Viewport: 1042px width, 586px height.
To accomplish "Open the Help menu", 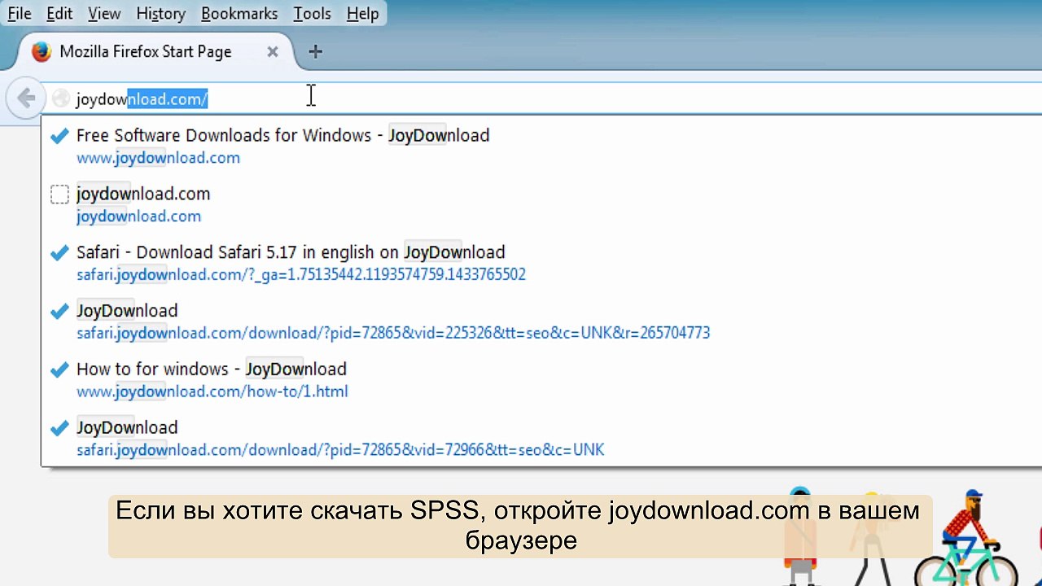I will 362,14.
